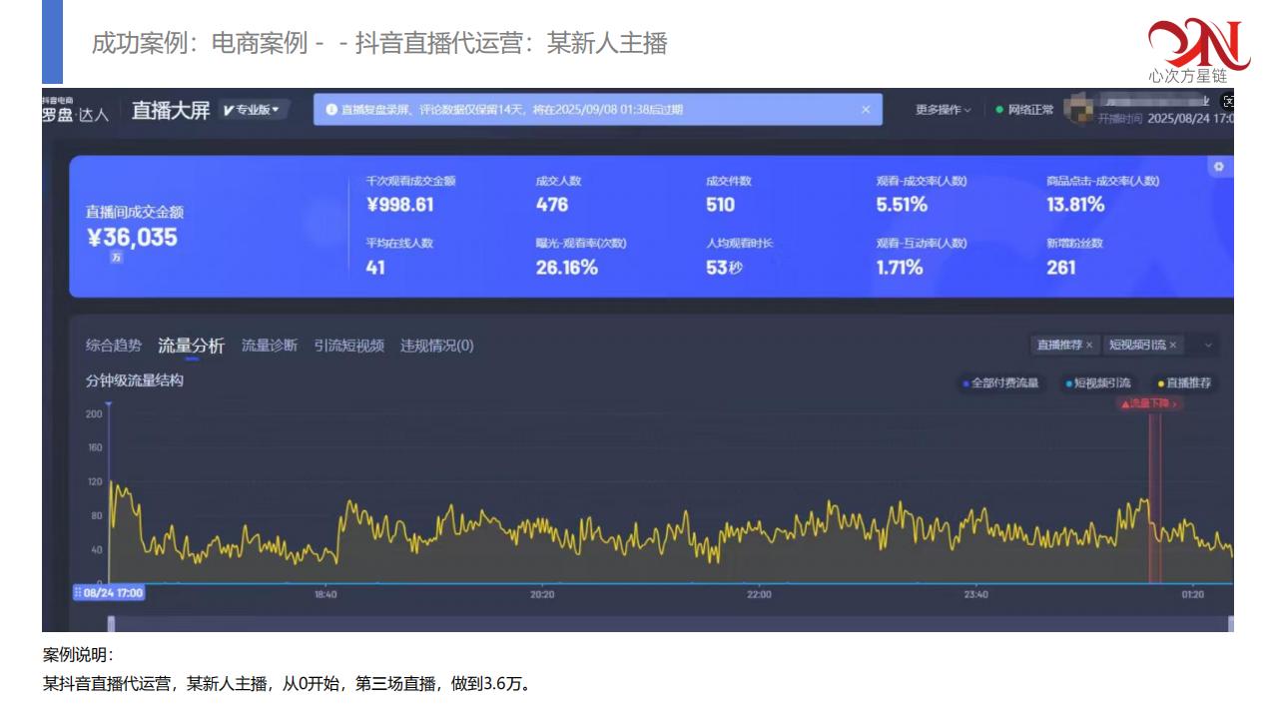Open the 引流短视频 tab
Viewport: 1278px width, 719px height.
click(348, 346)
